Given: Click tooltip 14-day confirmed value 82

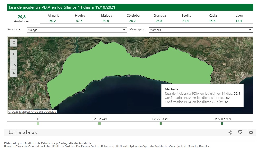Looking at the screenshot, I should pos(228,98).
